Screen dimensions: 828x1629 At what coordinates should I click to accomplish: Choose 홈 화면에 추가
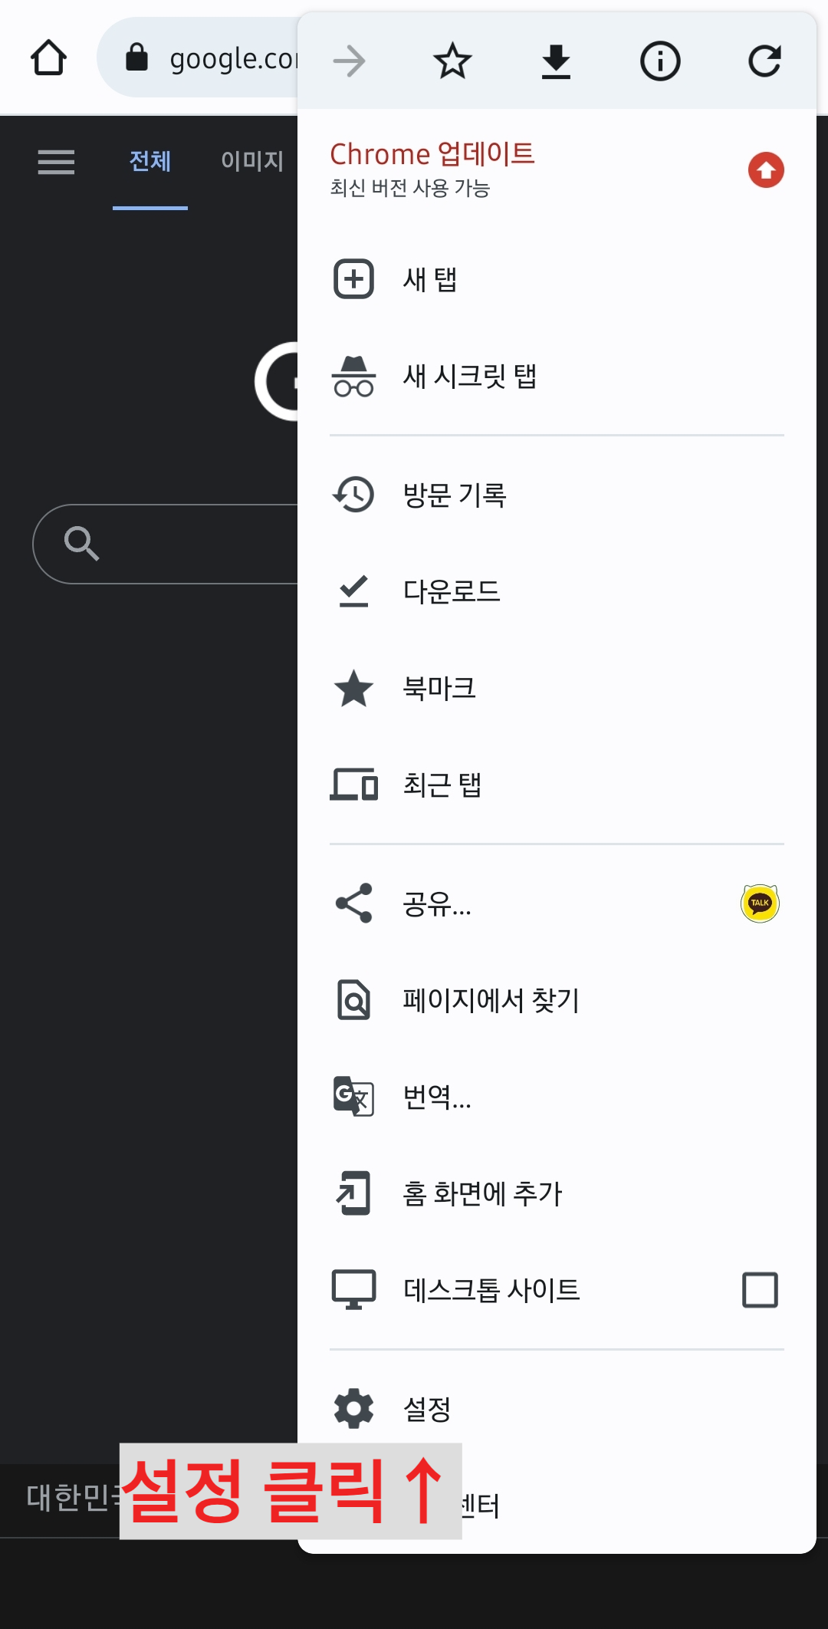click(483, 1193)
